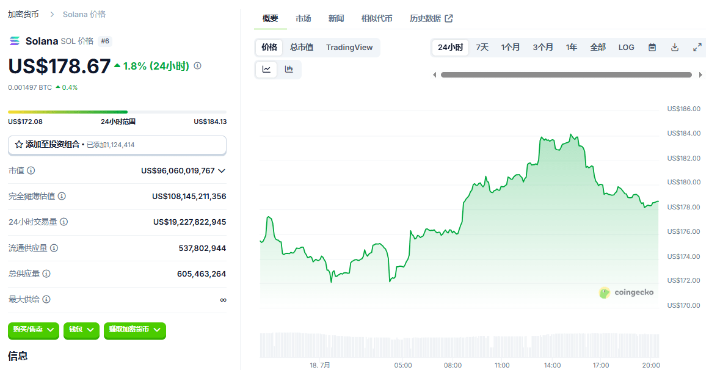The image size is (709, 370).
Task: Switch to line chart view icon
Action: pyautogui.click(x=266, y=69)
